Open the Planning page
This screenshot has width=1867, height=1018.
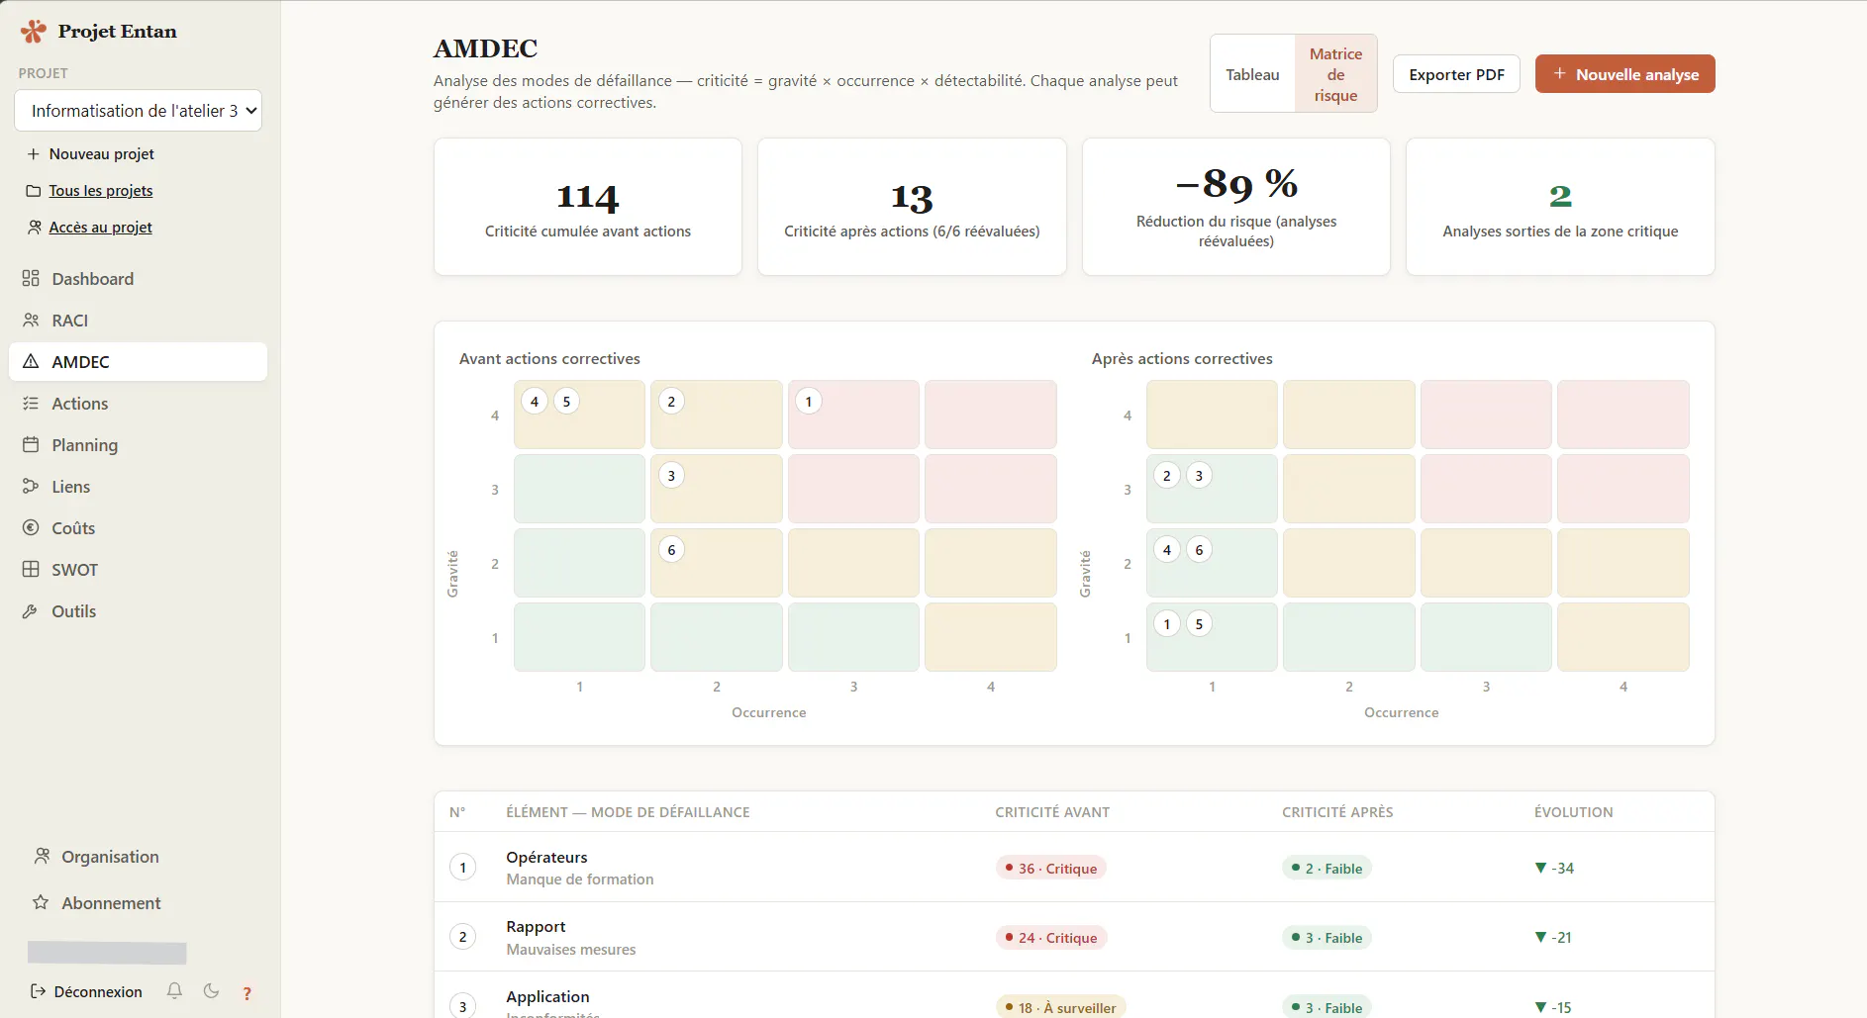138,445
